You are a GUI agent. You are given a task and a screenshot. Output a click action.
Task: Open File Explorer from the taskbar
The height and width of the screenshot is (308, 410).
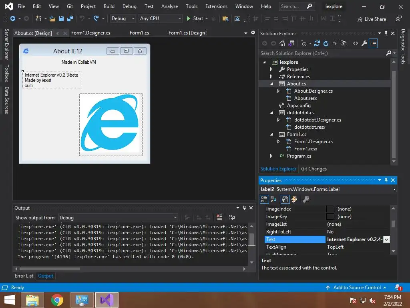pos(32,300)
